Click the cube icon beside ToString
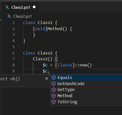Image resolution: width=122 pixels, height=115 pixels. [x=54, y=102]
